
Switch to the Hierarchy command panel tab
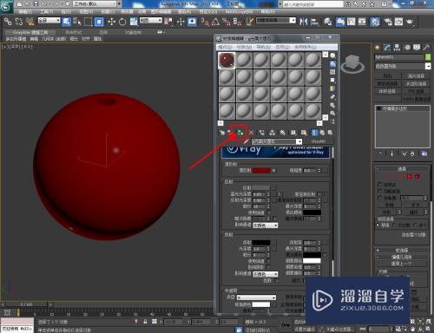point(397,48)
